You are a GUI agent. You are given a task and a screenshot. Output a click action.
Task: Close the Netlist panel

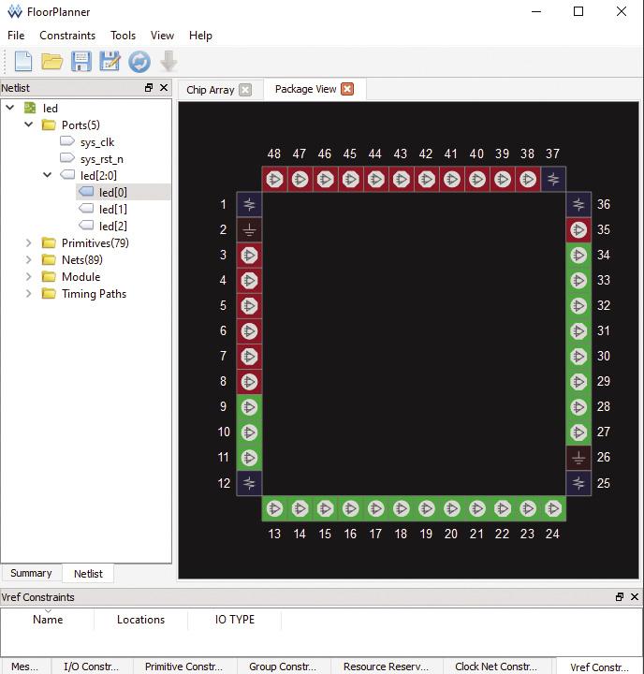tap(164, 88)
